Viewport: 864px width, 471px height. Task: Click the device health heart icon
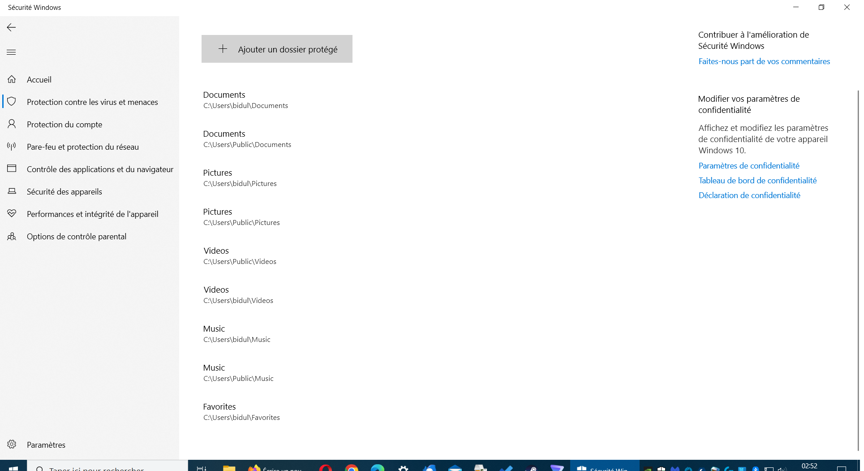pos(12,214)
